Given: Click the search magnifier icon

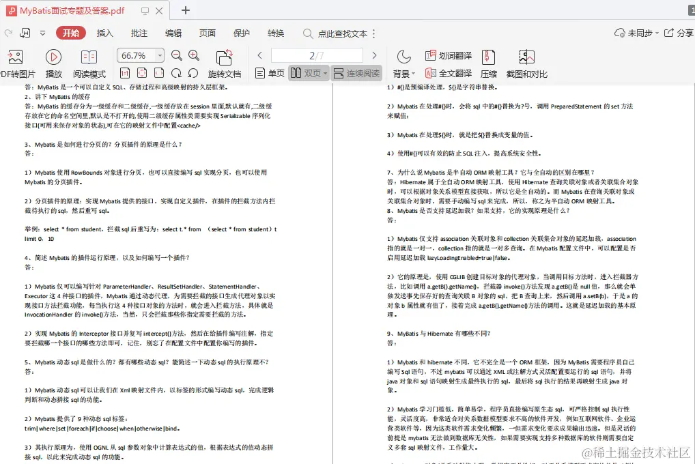Looking at the screenshot, I should click(308, 33).
